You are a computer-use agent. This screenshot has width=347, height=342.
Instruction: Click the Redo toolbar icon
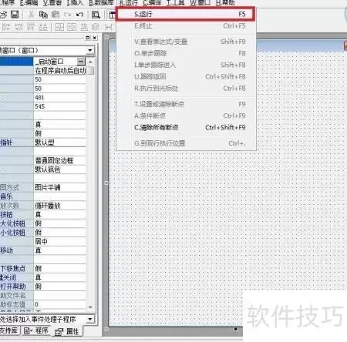coord(68,15)
